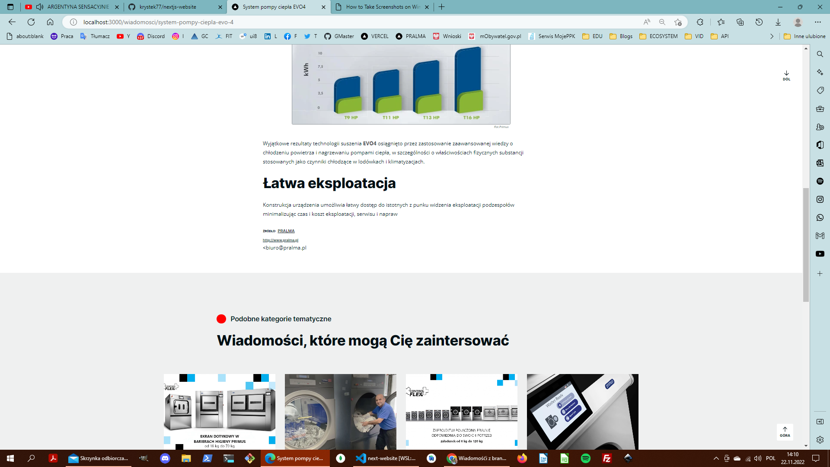This screenshot has height=467, width=830.
Task: Click the browser extensions puzzle icon
Action: coord(700,22)
